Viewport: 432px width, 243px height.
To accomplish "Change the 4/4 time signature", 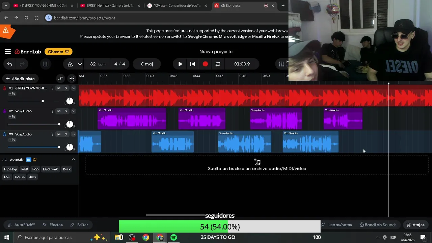I will click(119, 64).
